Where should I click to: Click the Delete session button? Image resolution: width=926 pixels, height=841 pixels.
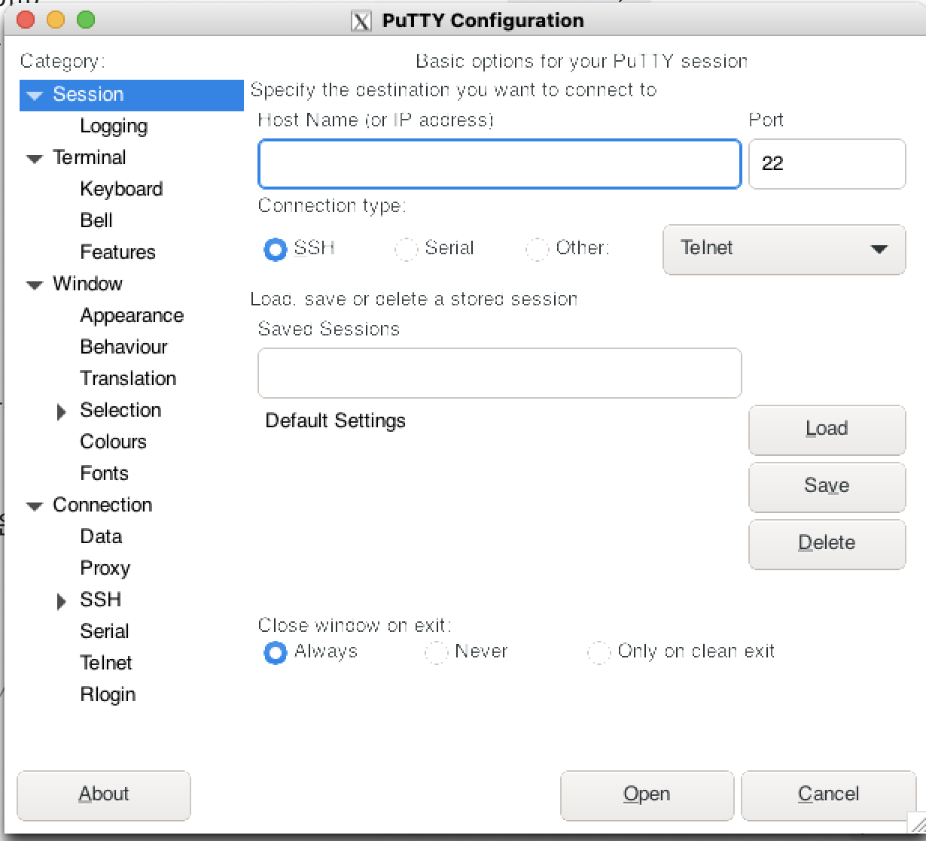(x=827, y=544)
